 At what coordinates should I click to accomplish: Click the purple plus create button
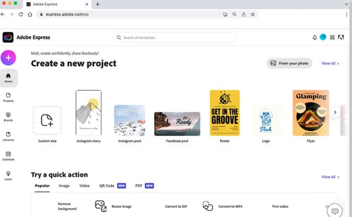point(8,58)
